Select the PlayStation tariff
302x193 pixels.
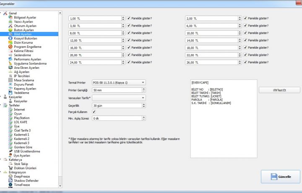(x=24, y=118)
